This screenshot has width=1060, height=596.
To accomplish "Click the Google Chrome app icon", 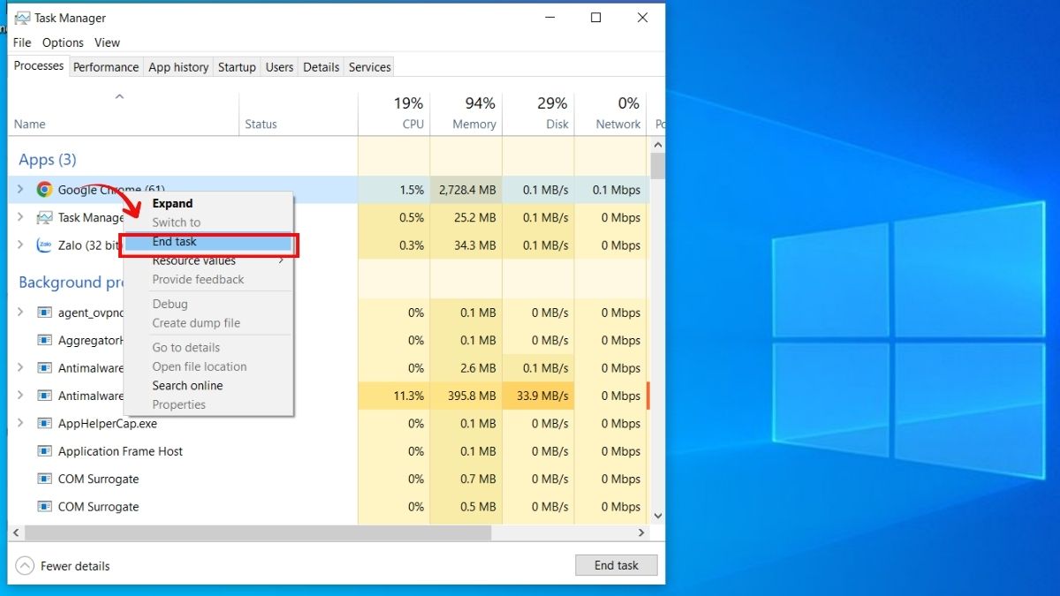I will coord(44,189).
